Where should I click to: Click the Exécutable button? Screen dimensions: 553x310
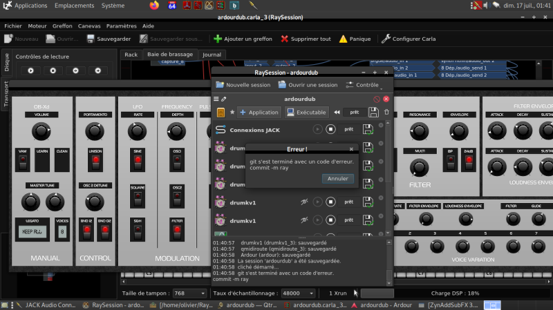[x=306, y=113]
